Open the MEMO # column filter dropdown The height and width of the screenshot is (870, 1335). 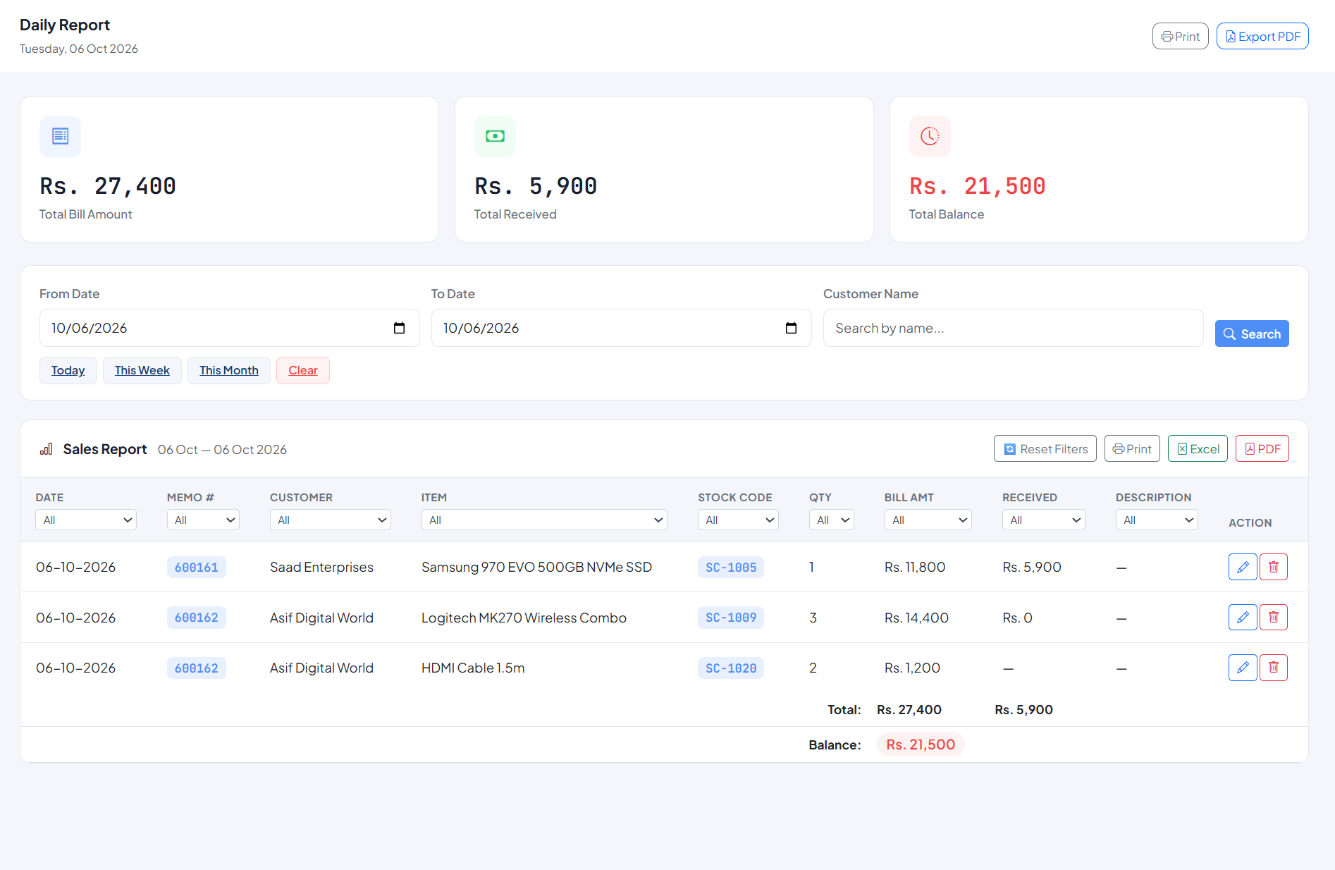(203, 520)
